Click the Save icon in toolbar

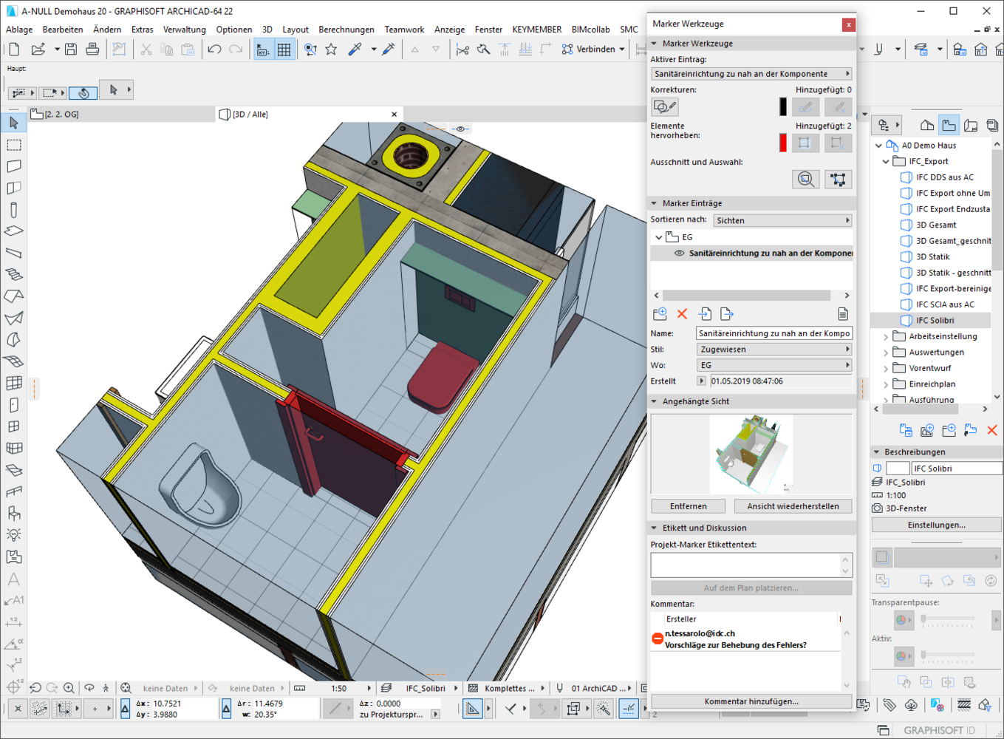coord(71,50)
